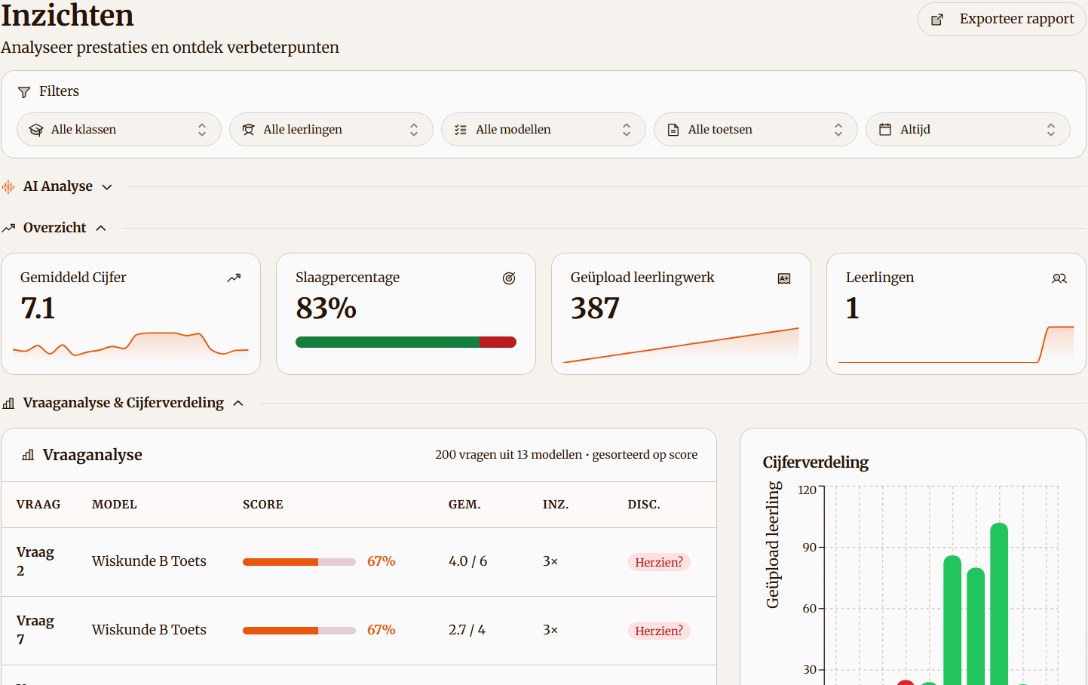This screenshot has width=1088, height=685.
Task: Open the Alle toetsen dropdown
Action: pos(755,130)
